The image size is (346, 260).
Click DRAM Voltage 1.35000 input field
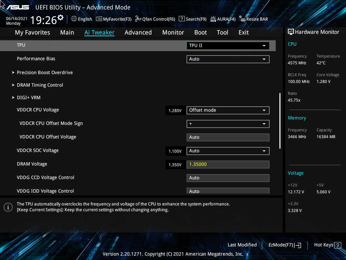pyautogui.click(x=228, y=165)
